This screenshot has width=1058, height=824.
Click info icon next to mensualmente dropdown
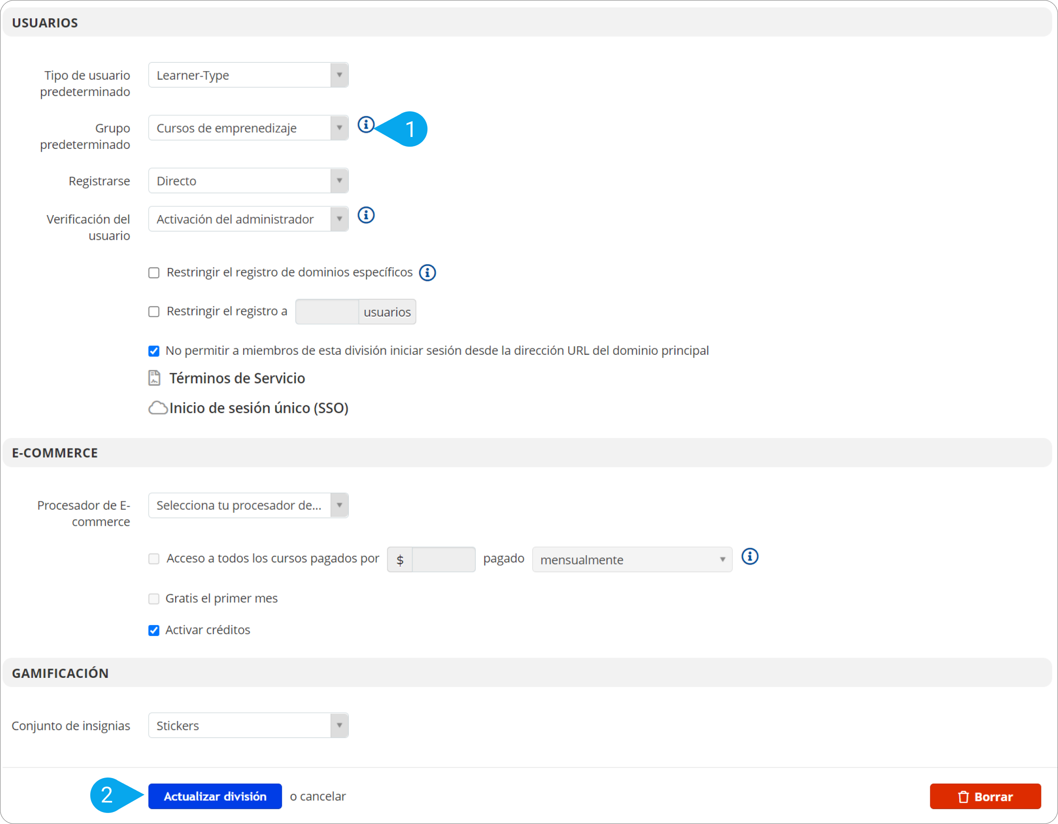[x=750, y=557]
